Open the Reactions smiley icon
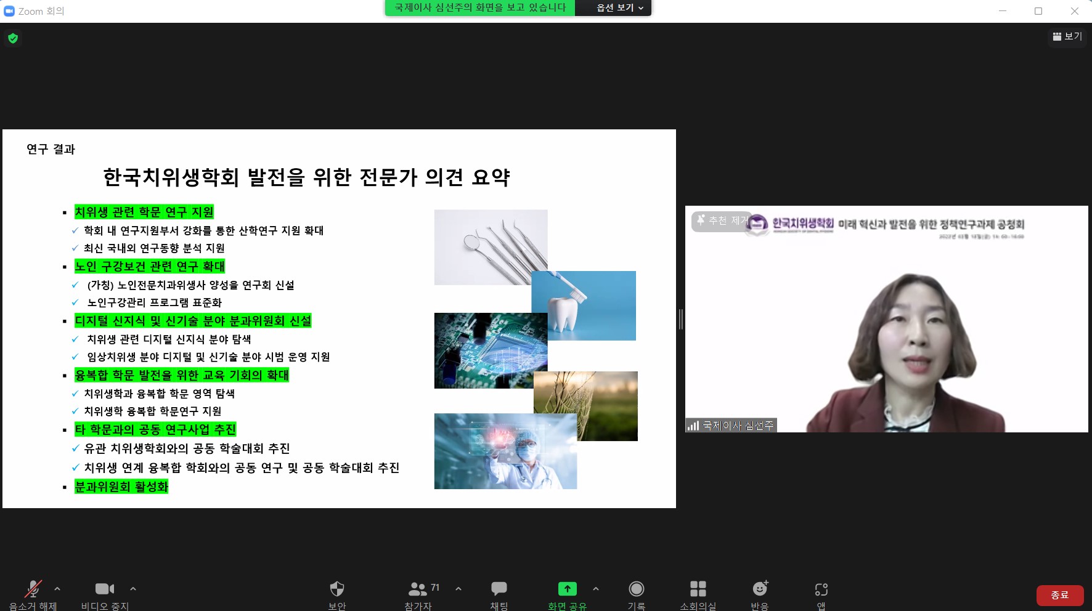This screenshot has width=1092, height=611. [x=760, y=589]
